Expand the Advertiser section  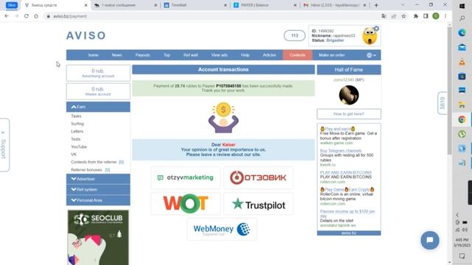98,179
